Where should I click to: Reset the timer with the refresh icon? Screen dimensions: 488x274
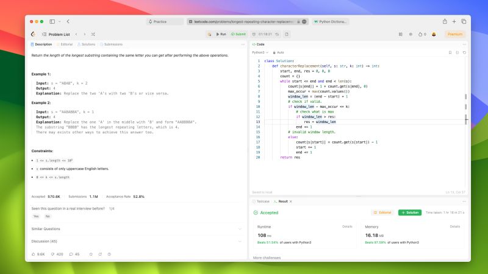coord(277,34)
